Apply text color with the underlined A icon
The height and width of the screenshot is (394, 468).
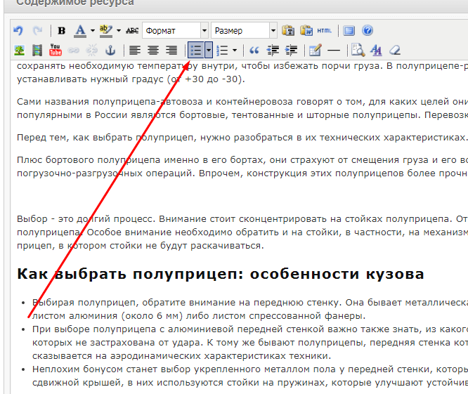[80, 30]
